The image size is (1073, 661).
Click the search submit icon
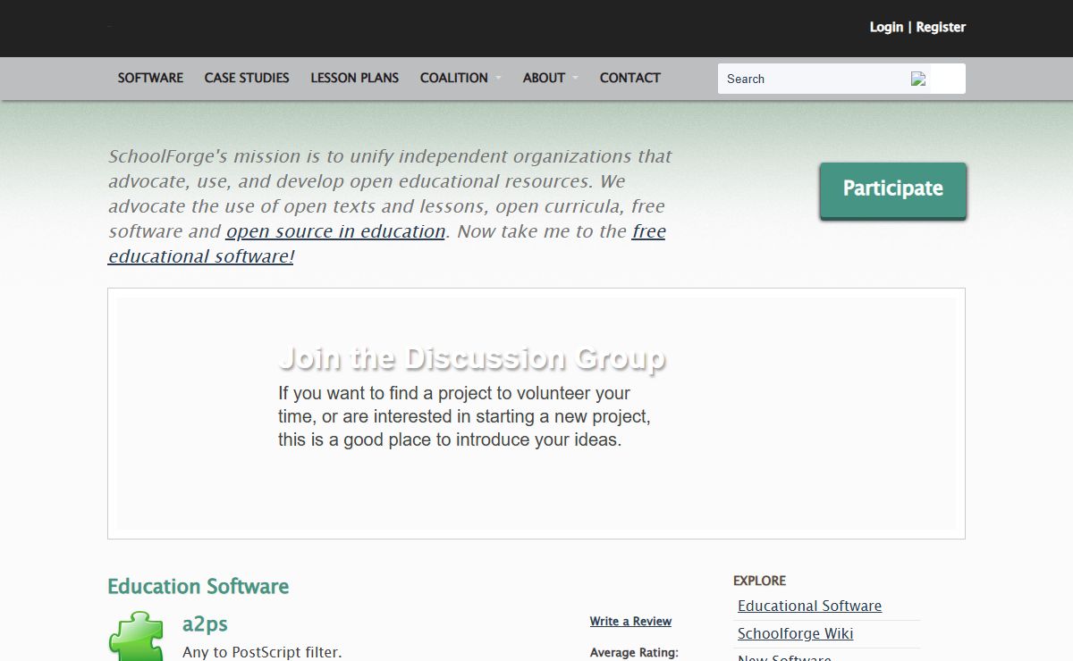[x=918, y=79]
